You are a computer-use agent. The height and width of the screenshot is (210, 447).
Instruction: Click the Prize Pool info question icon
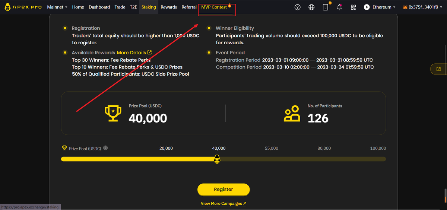pos(105,148)
